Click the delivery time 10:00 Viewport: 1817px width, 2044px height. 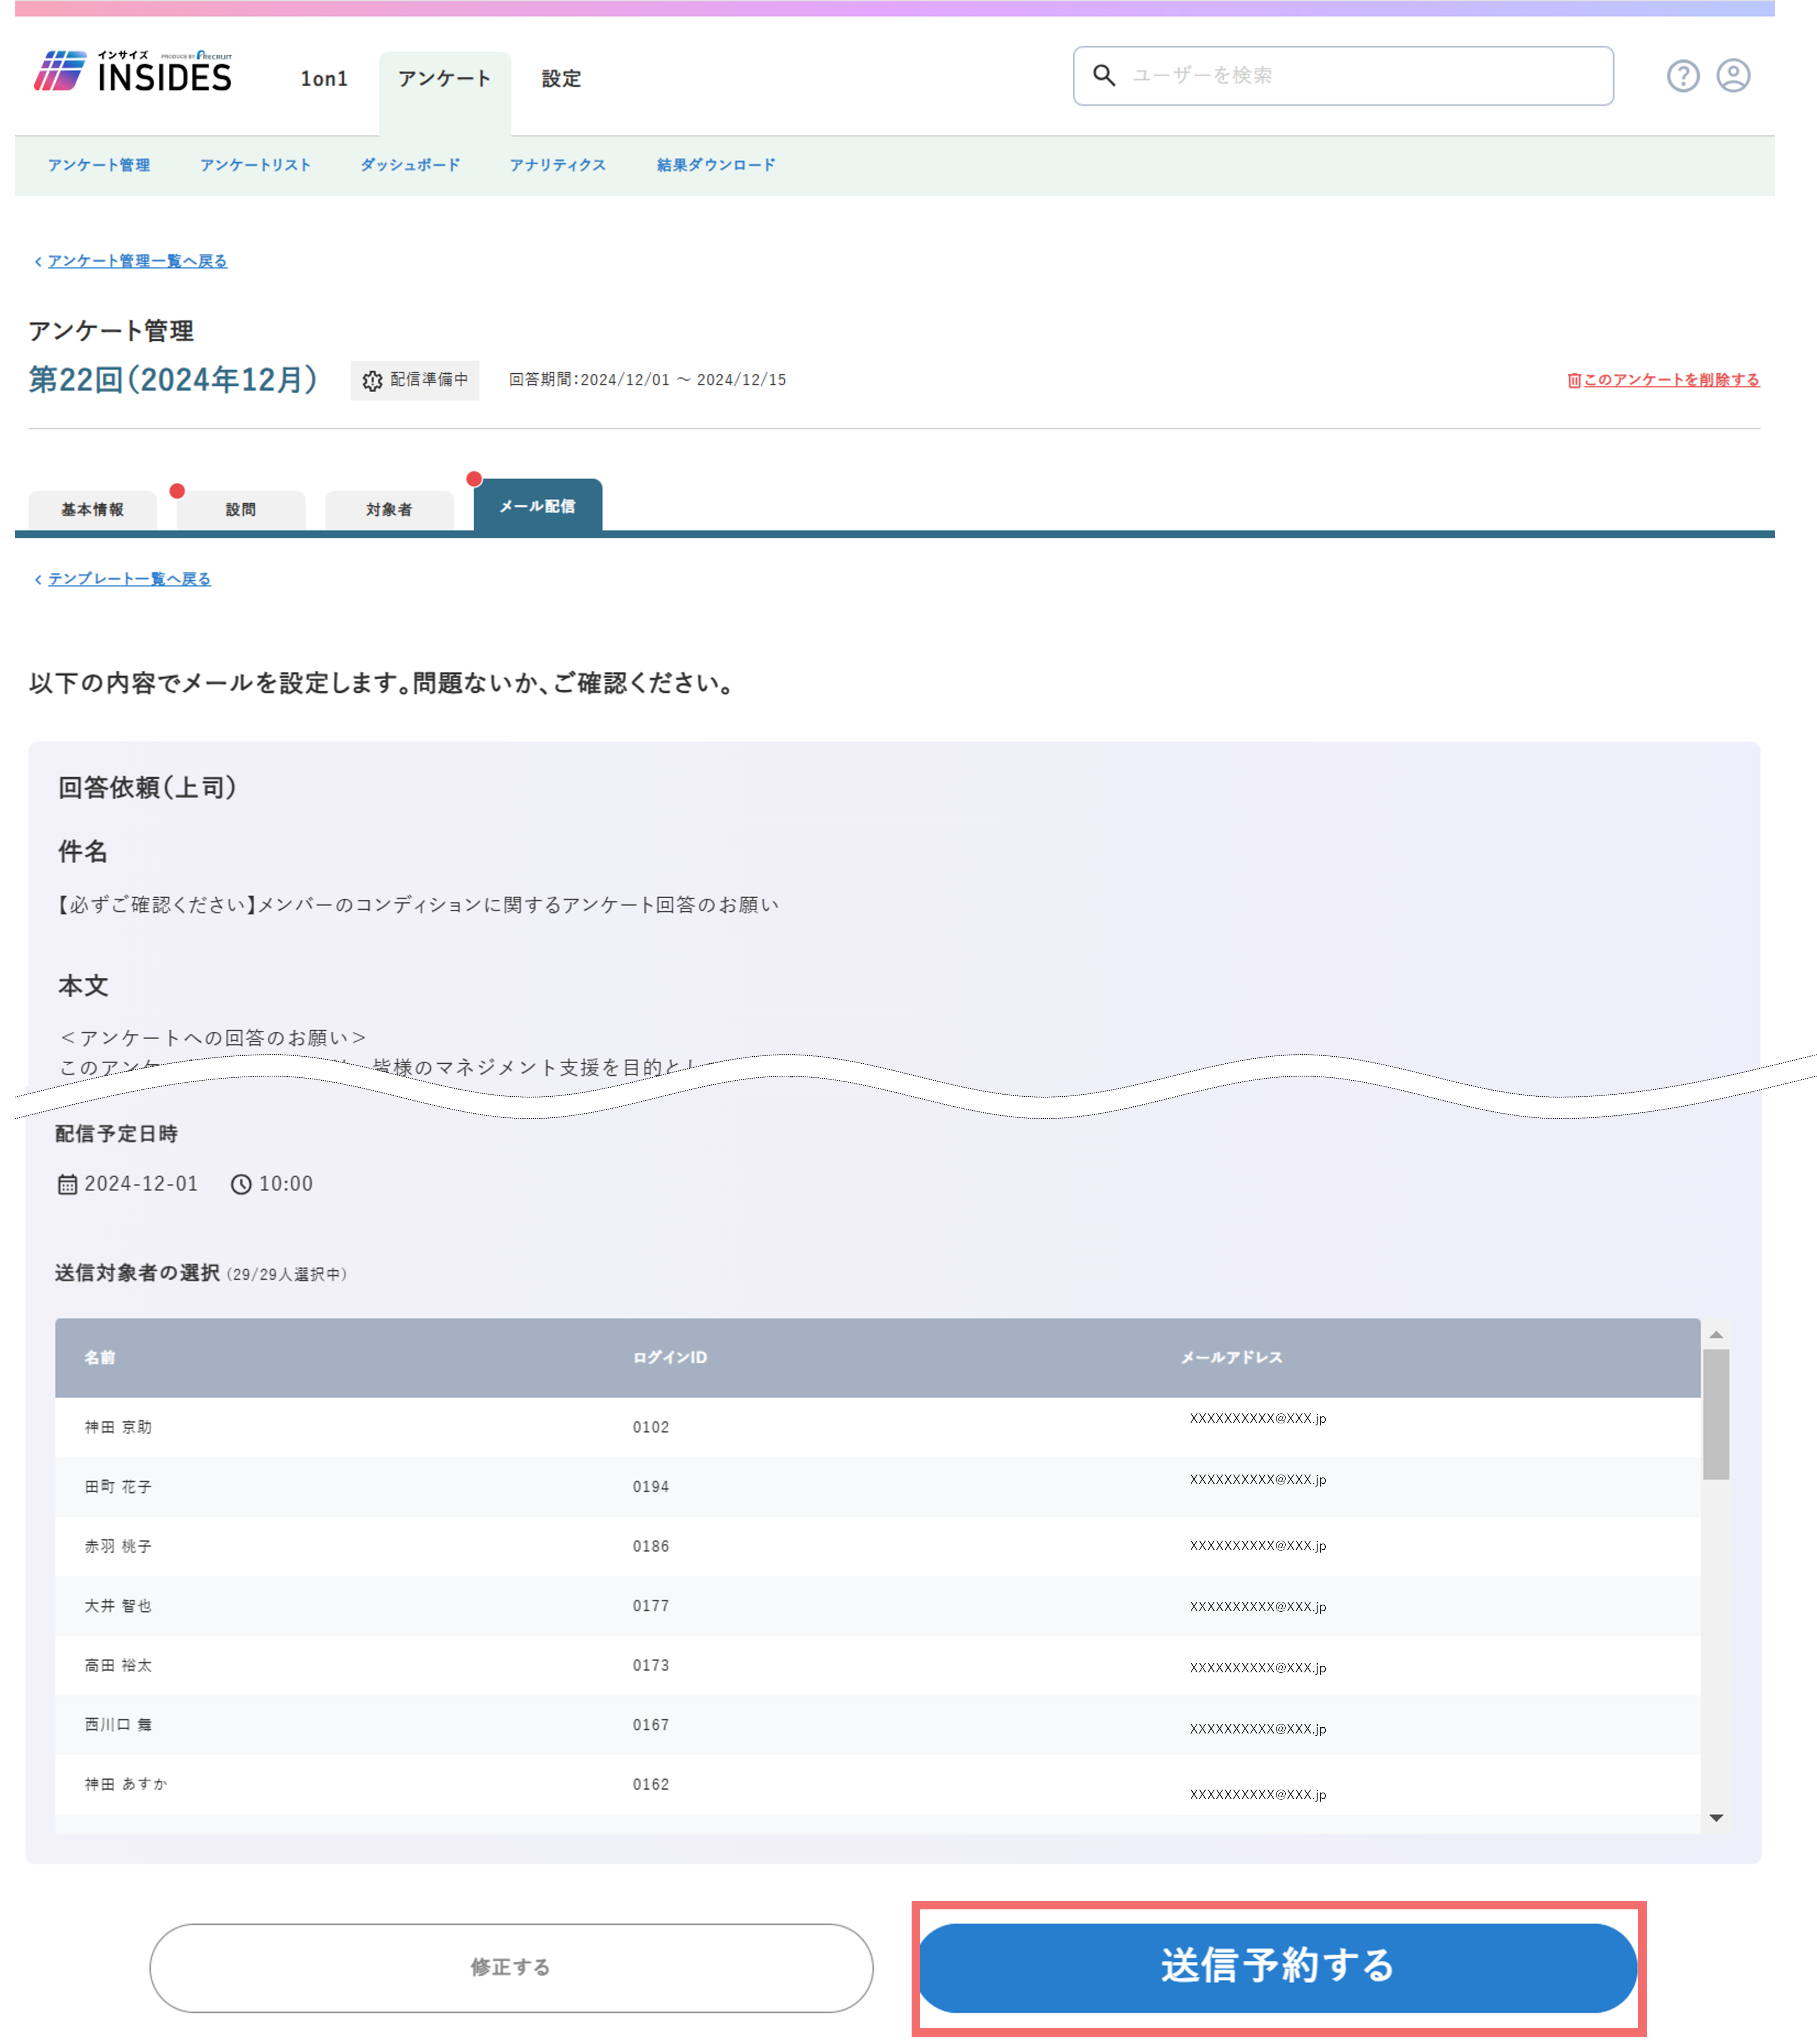click(x=286, y=1184)
